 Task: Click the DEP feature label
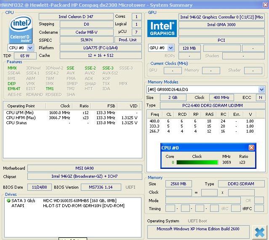coord(12,83)
